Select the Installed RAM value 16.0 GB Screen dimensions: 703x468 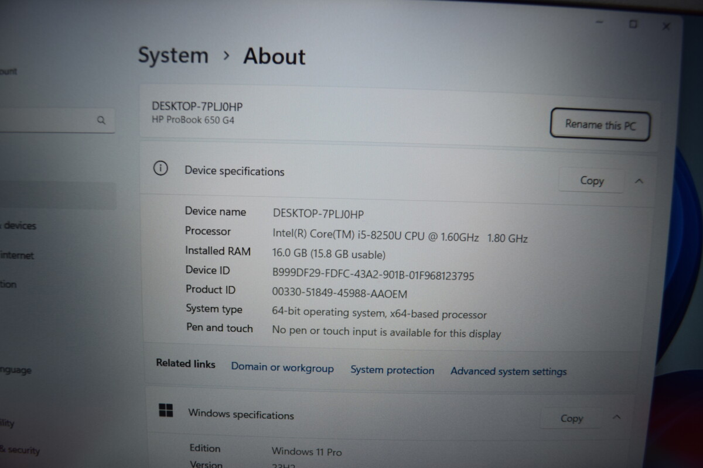329,254
